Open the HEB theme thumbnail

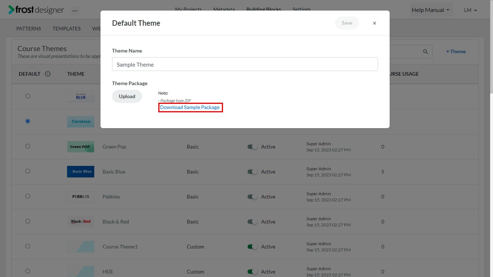coord(80,272)
